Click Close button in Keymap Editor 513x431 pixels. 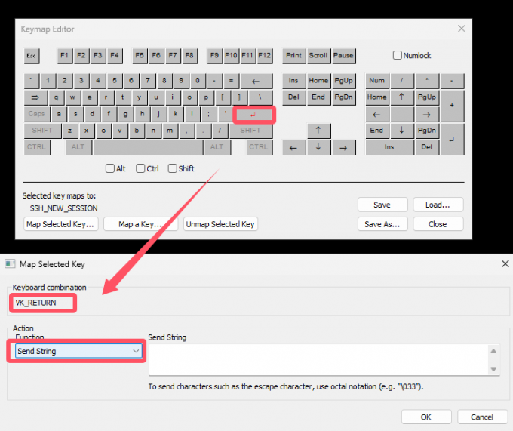(x=438, y=224)
